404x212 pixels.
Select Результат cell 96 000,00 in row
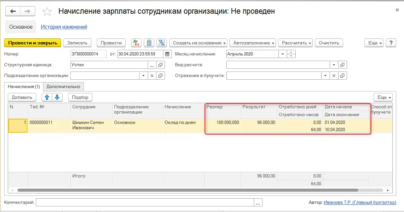click(x=259, y=125)
